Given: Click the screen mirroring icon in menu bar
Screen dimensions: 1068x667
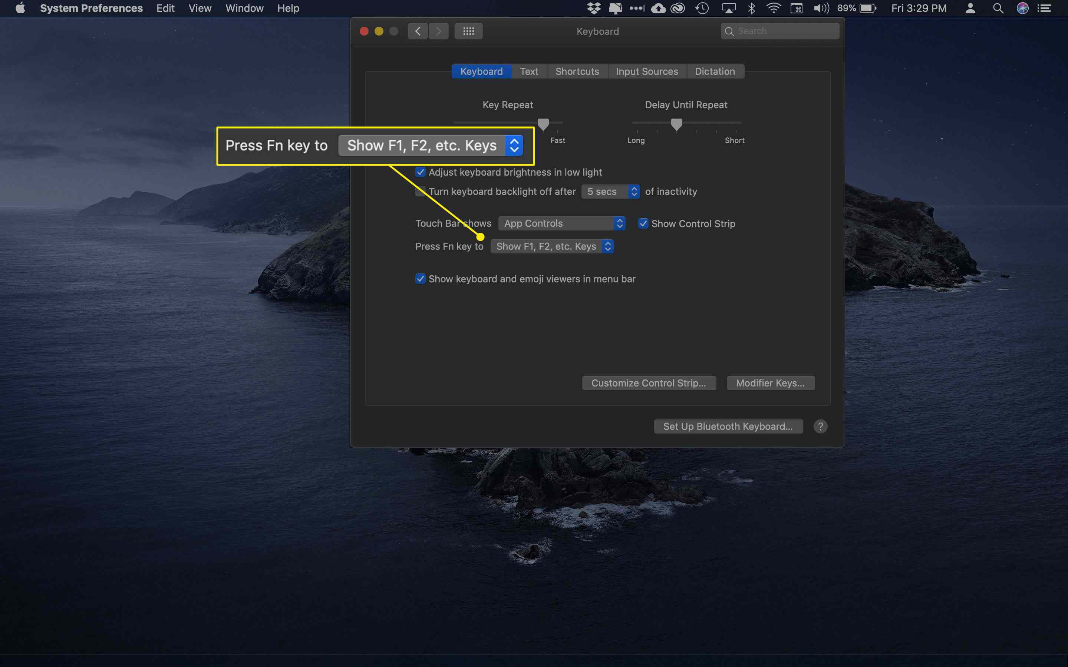Looking at the screenshot, I should [729, 9].
